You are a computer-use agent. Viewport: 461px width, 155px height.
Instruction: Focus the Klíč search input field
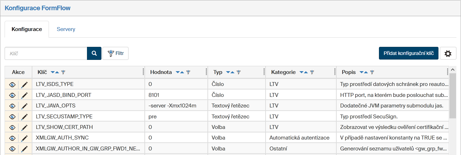[46, 54]
